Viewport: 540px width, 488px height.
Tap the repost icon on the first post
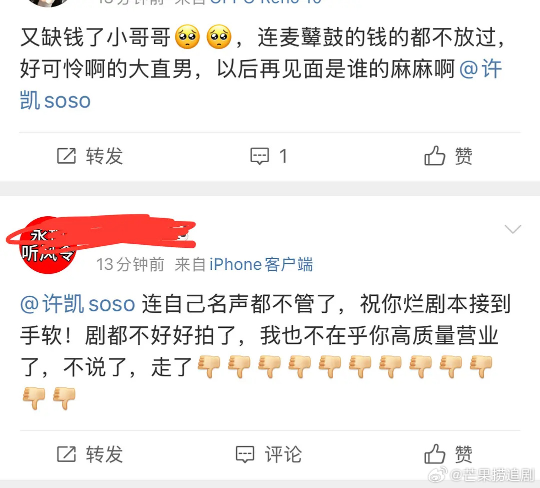point(66,156)
